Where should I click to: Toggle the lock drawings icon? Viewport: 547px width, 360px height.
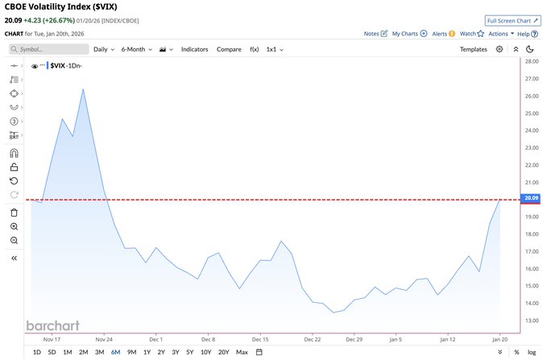pyautogui.click(x=14, y=167)
